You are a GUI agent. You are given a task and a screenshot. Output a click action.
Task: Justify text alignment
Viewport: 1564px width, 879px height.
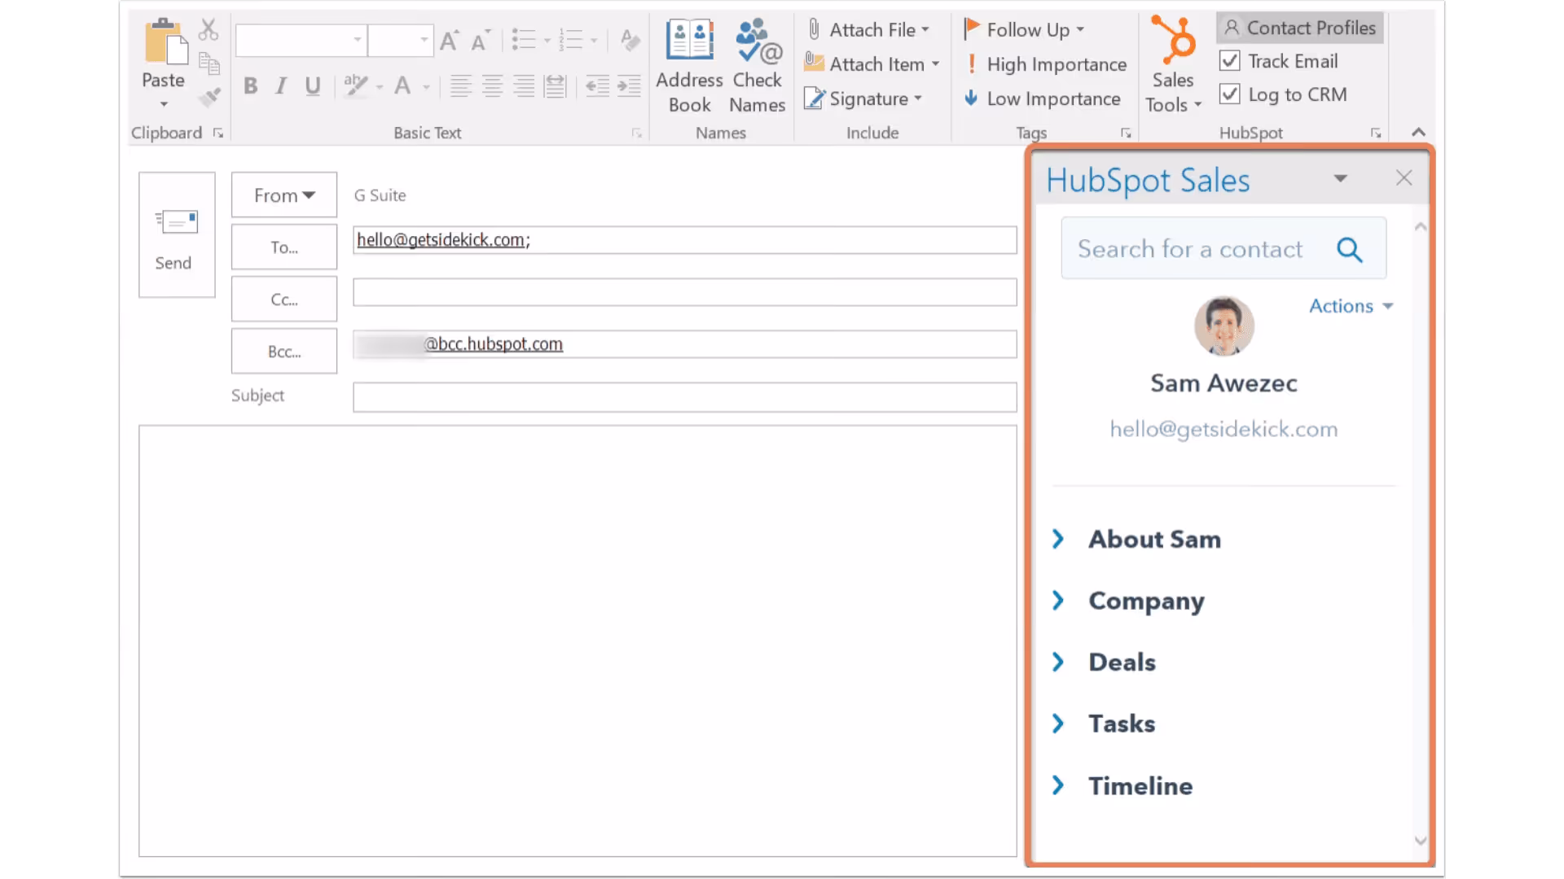556,85
